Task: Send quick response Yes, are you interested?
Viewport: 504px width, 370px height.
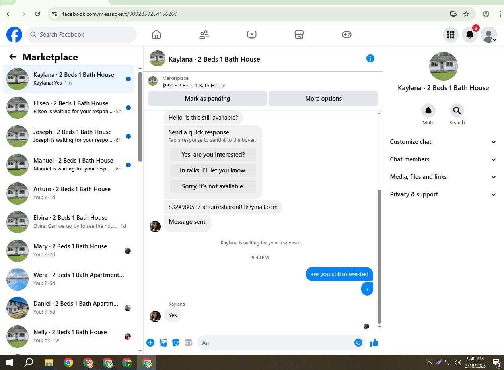Action: point(213,155)
